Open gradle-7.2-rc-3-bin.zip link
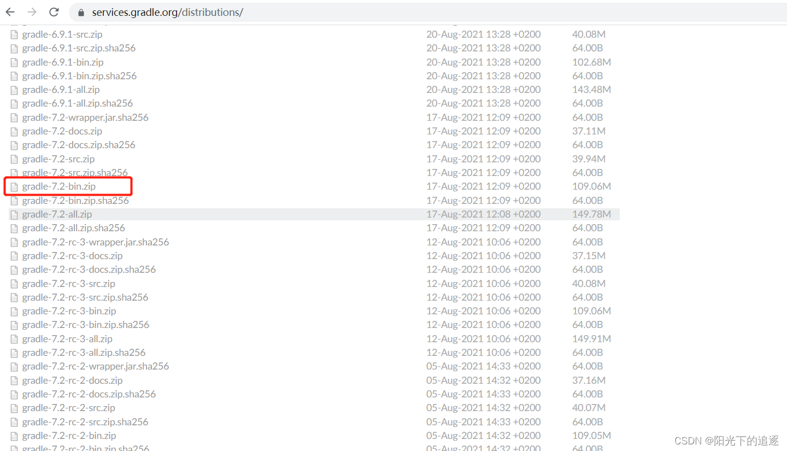 point(69,311)
